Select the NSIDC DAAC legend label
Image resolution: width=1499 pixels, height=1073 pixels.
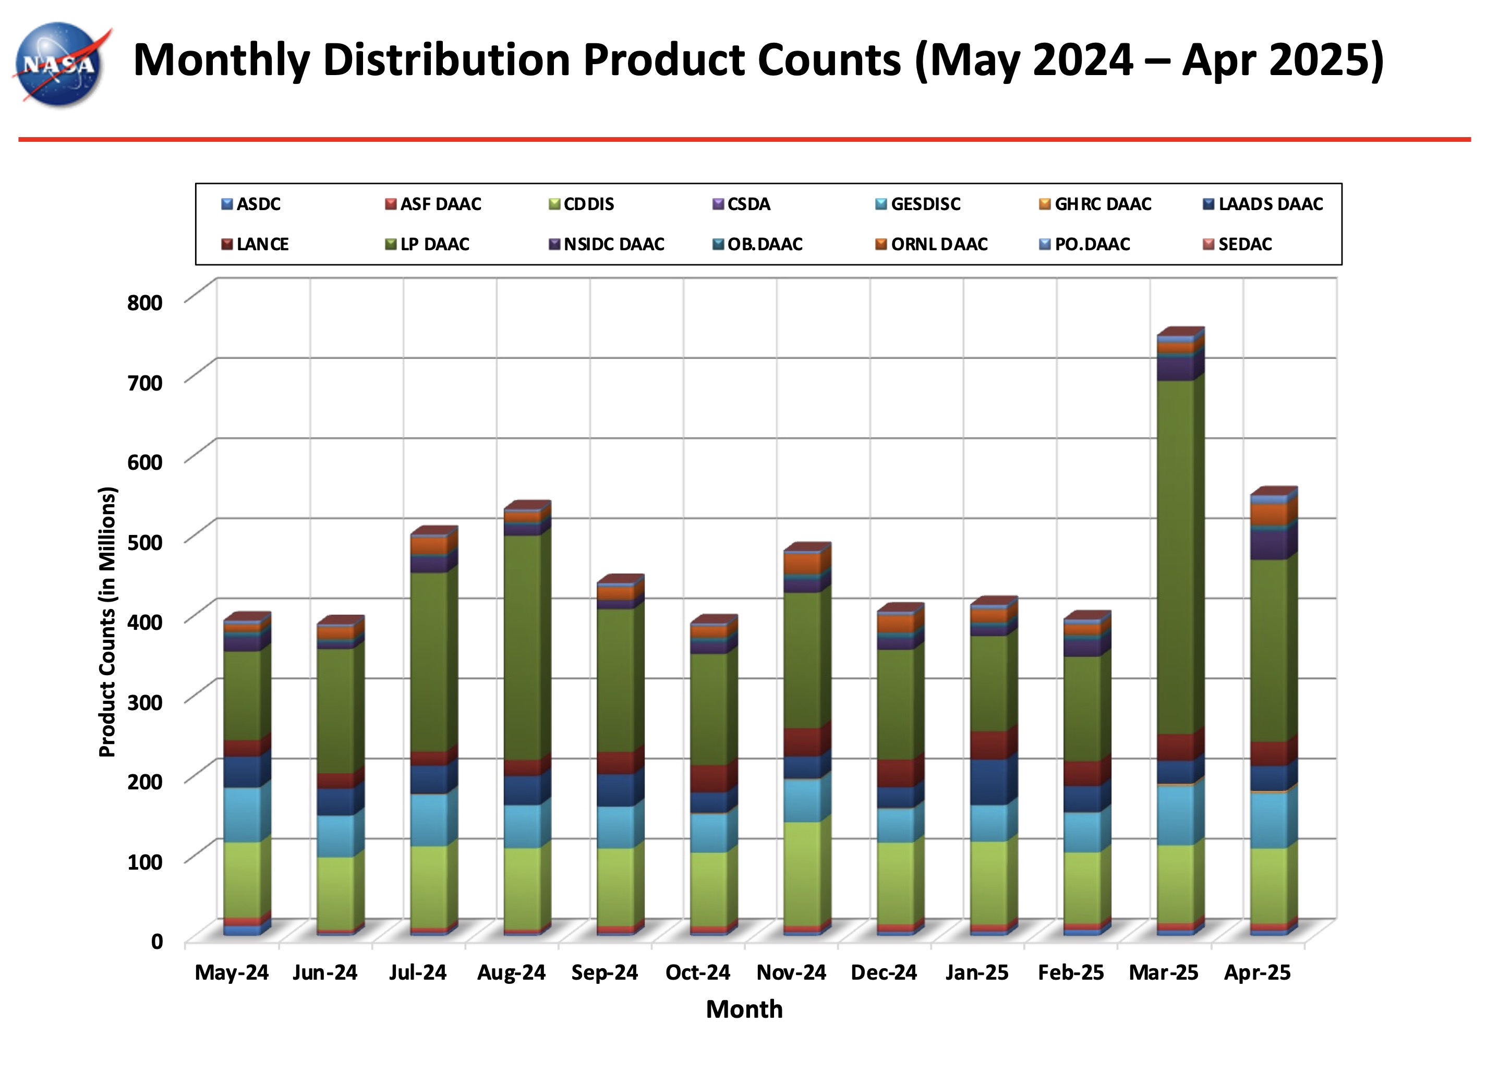click(x=614, y=245)
